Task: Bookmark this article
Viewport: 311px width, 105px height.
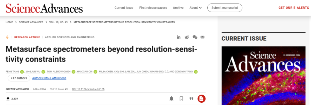Action: click(181, 98)
